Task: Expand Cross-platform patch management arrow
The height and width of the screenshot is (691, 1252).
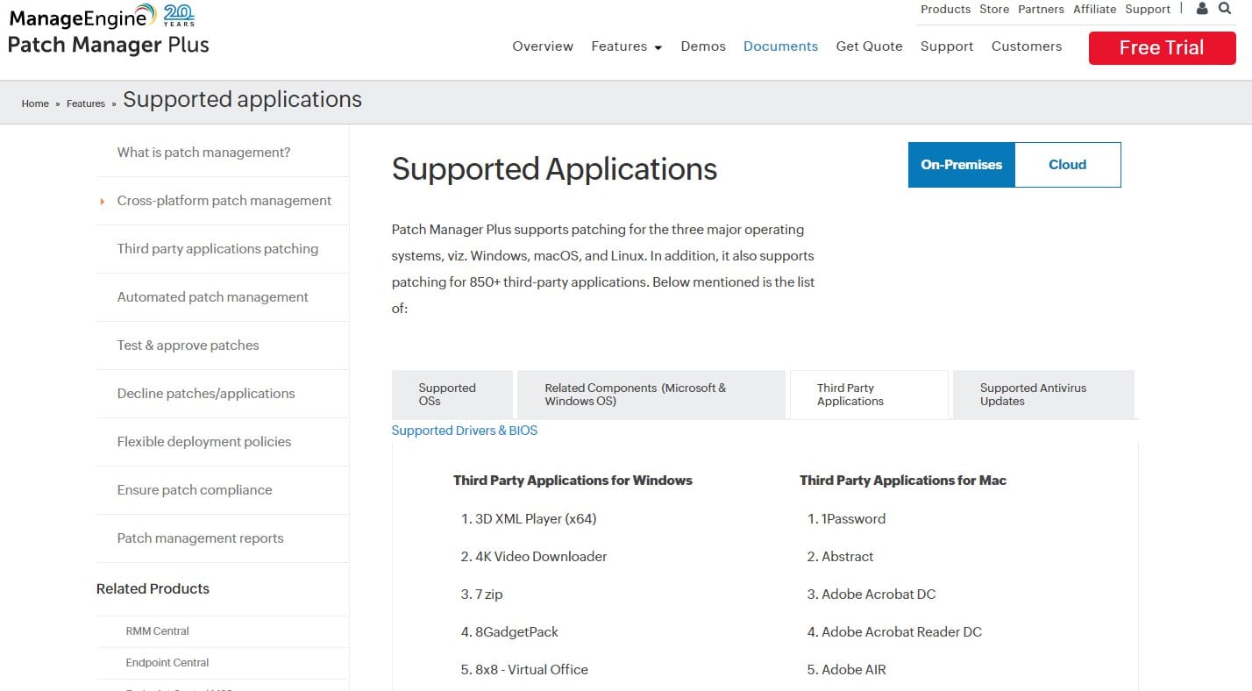Action: tap(103, 201)
